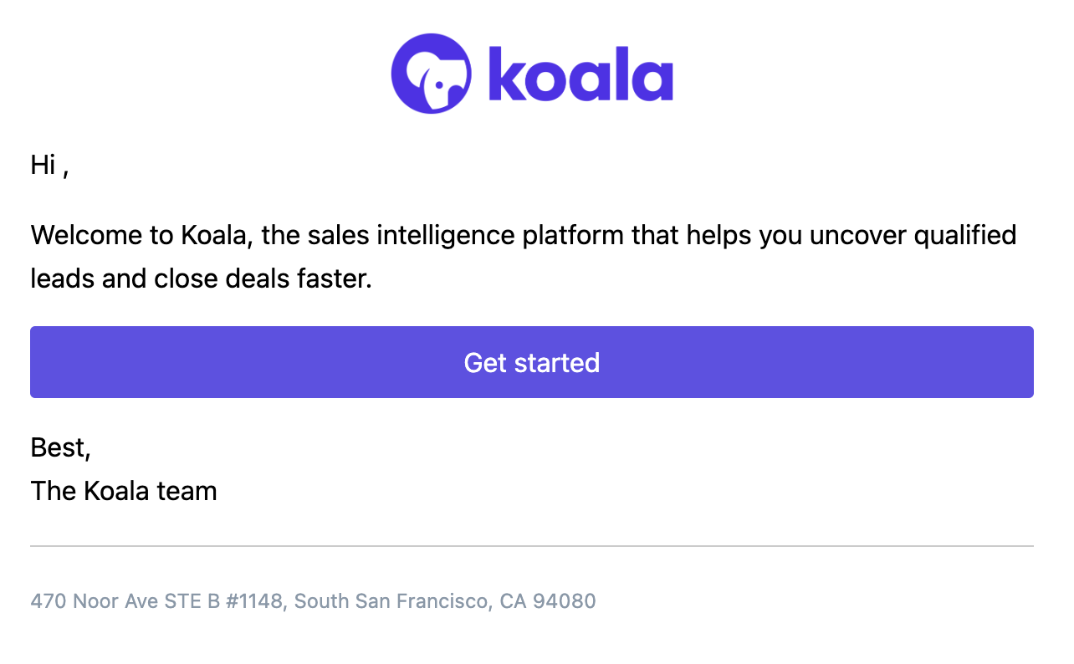This screenshot has width=1074, height=664.
Task: Click 'South San Francisco' in footer address
Action: pos(391,601)
